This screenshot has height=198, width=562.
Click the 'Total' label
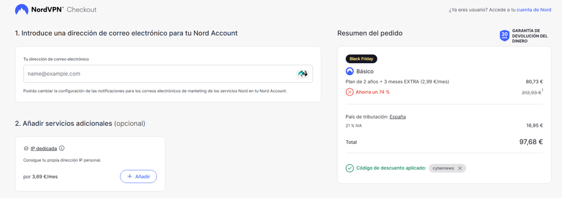click(351, 142)
